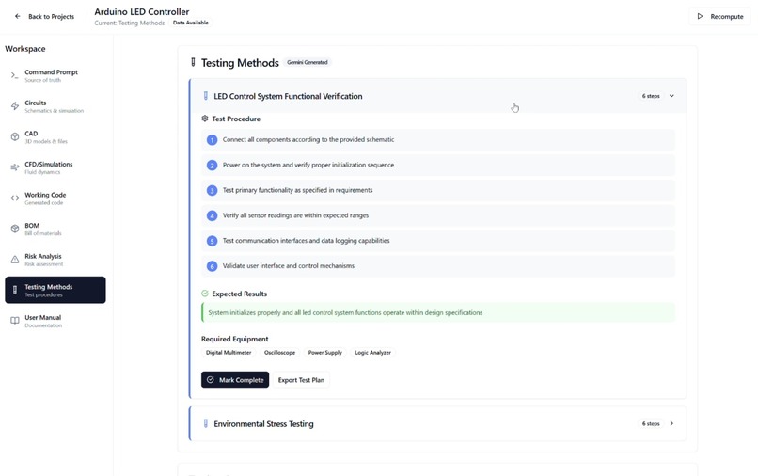Click the Recompute button
Image resolution: width=758 pixels, height=476 pixels.
[x=719, y=16]
